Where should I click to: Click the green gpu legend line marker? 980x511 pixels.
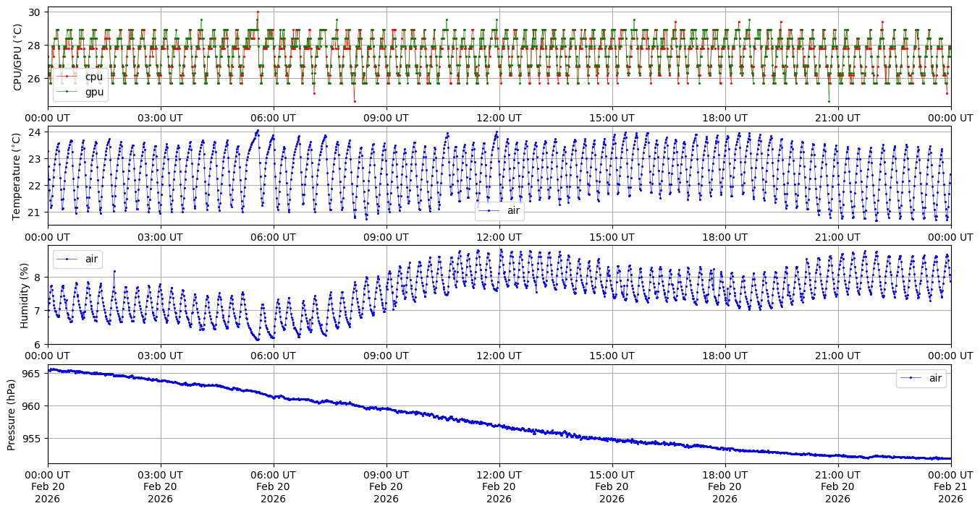click(x=67, y=92)
